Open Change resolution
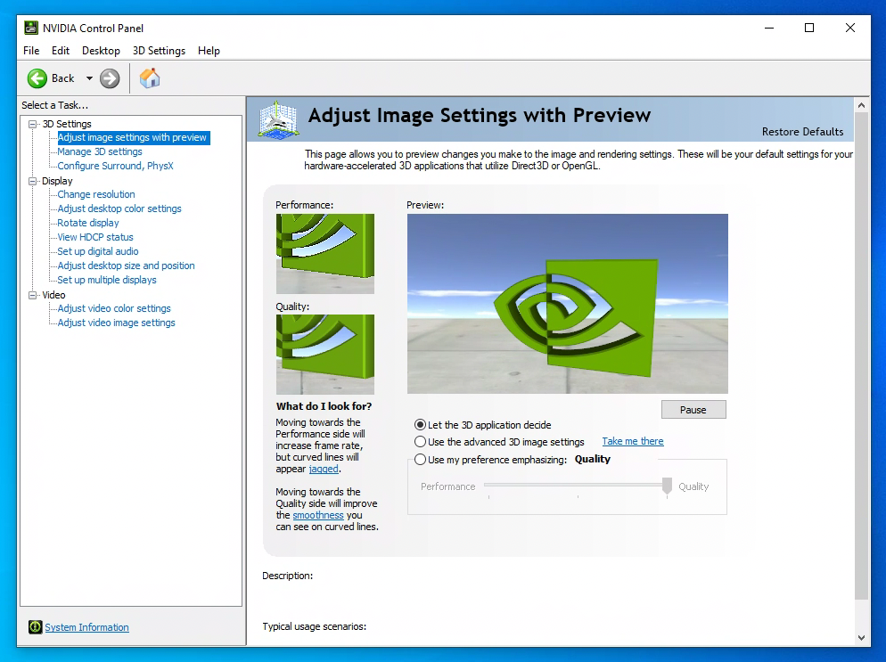This screenshot has width=886, height=662. pyautogui.click(x=96, y=194)
